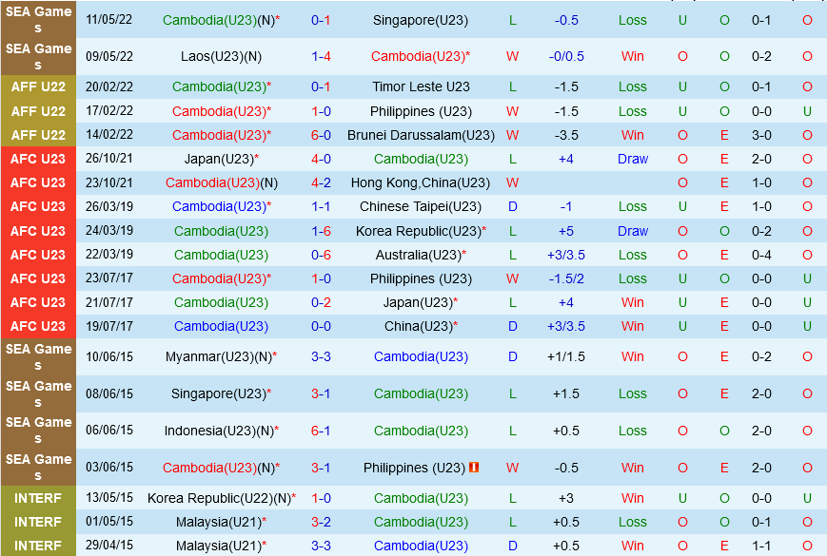
Task: Click the 6-0 score against Brunei Darussalam
Action: pos(321,135)
